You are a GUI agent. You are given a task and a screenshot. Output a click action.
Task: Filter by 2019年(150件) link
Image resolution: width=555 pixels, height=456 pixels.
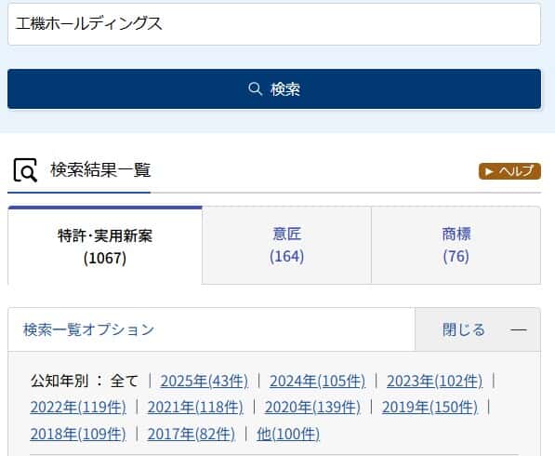pyautogui.click(x=429, y=407)
